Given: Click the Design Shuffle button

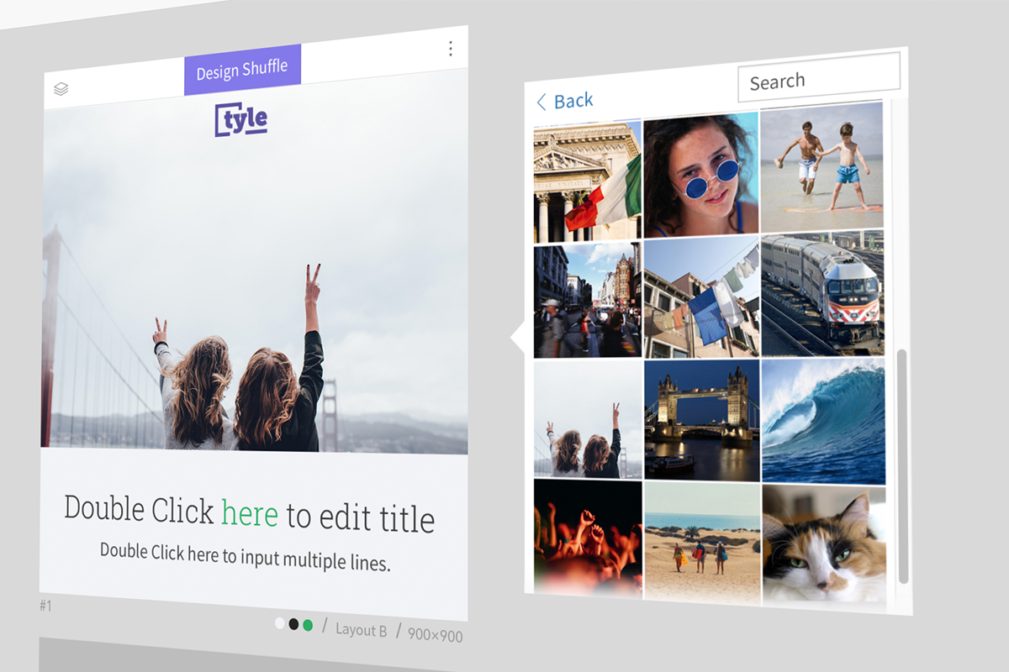Looking at the screenshot, I should (x=242, y=71).
